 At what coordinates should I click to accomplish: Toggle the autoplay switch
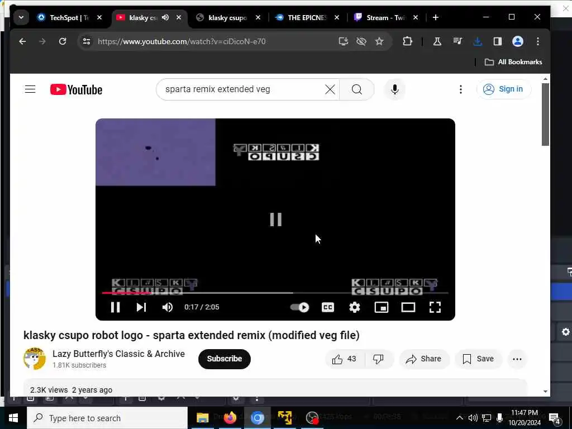pos(299,307)
